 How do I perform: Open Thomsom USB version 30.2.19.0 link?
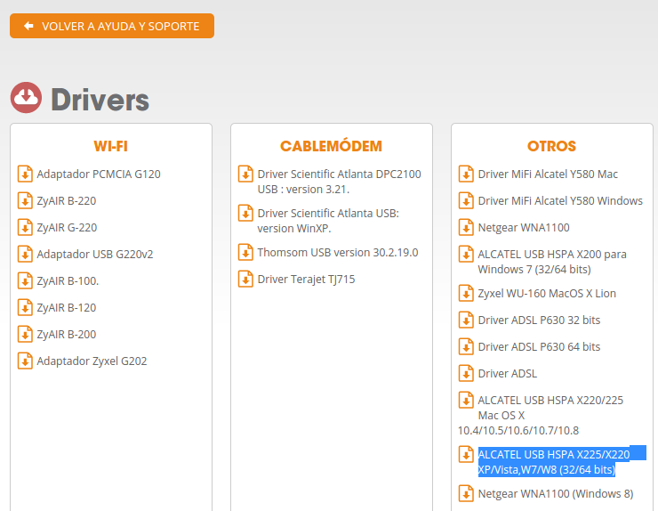click(338, 253)
